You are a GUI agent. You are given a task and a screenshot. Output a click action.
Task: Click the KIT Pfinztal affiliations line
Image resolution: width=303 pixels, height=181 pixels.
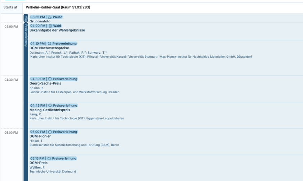click(141, 57)
